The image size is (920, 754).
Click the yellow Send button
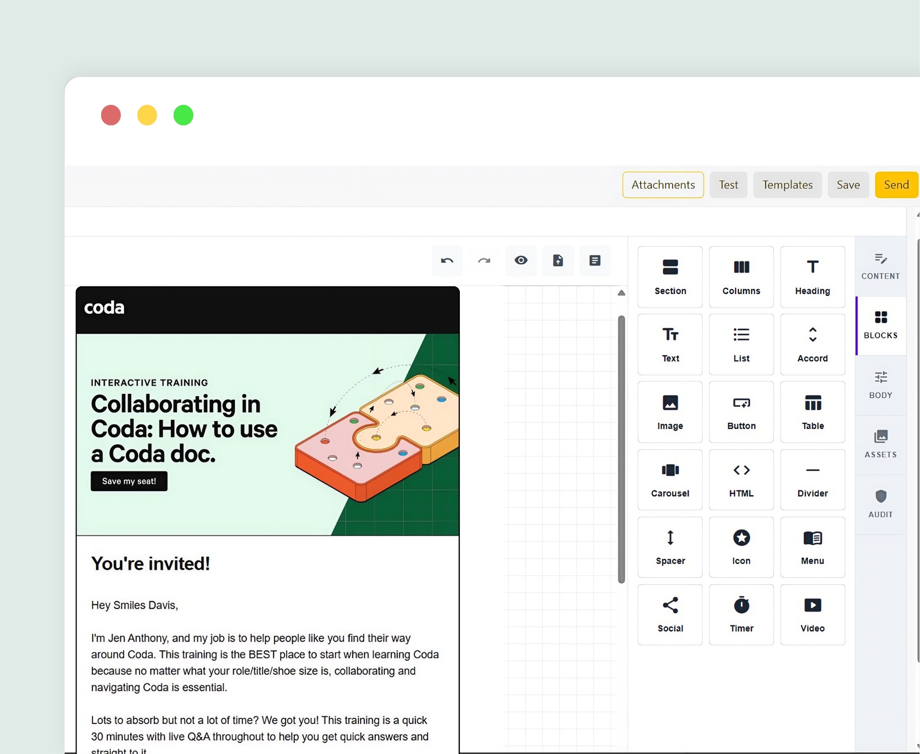897,185
